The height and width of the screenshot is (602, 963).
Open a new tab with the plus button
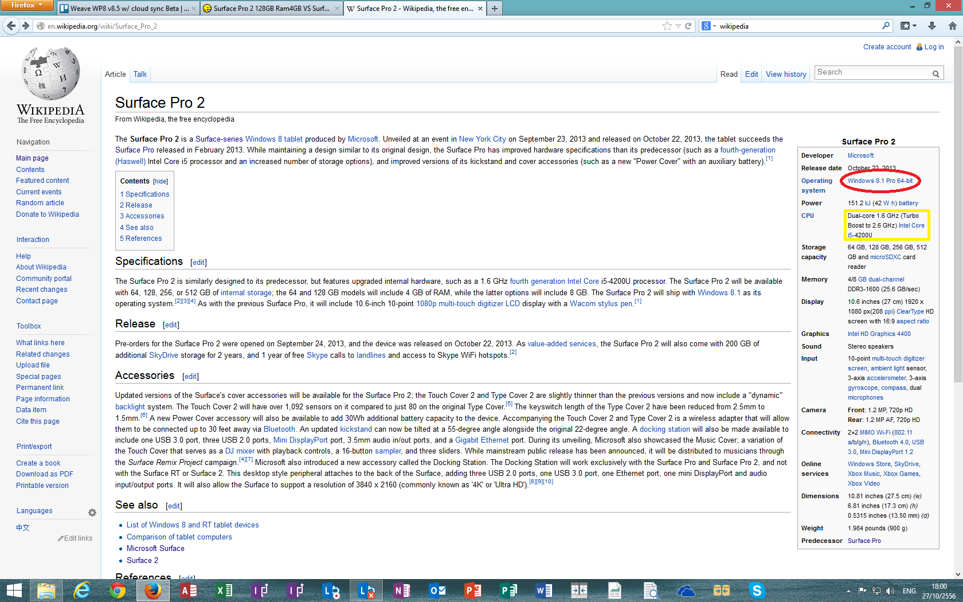495,9
